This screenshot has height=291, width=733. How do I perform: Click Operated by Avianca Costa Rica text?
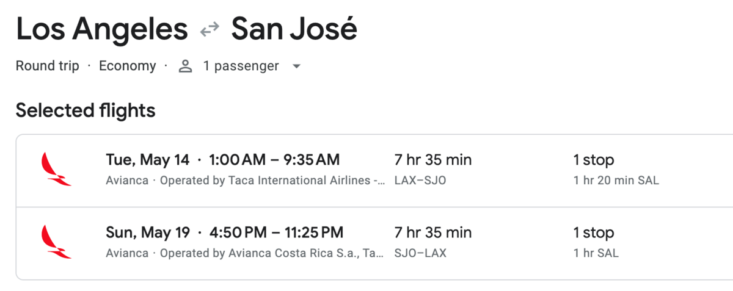pos(272,253)
